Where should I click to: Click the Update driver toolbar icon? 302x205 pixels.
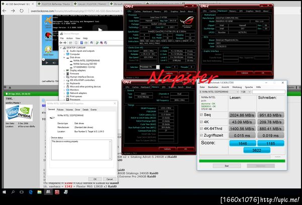pos(97,43)
